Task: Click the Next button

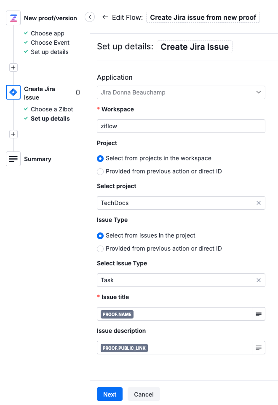Action: (110, 394)
